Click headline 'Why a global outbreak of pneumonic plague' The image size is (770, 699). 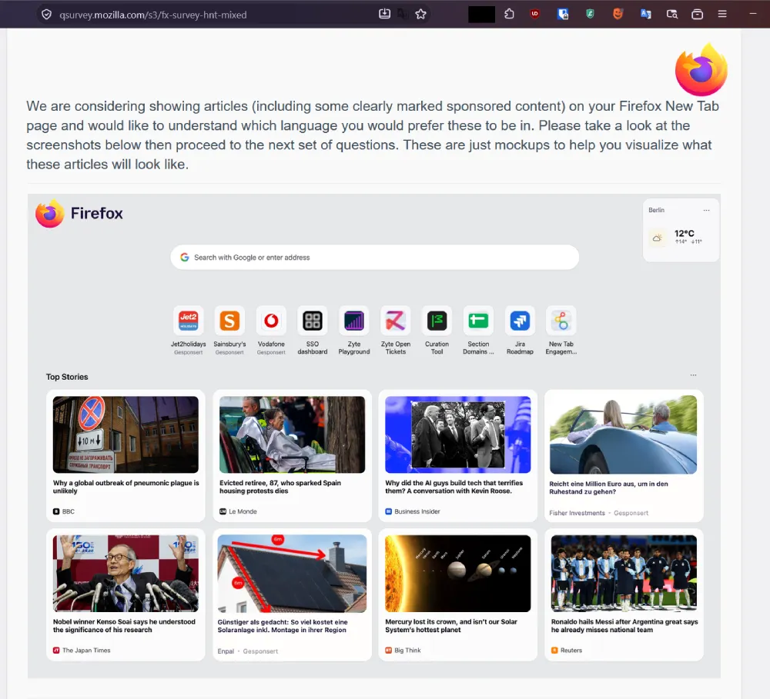[x=126, y=487]
